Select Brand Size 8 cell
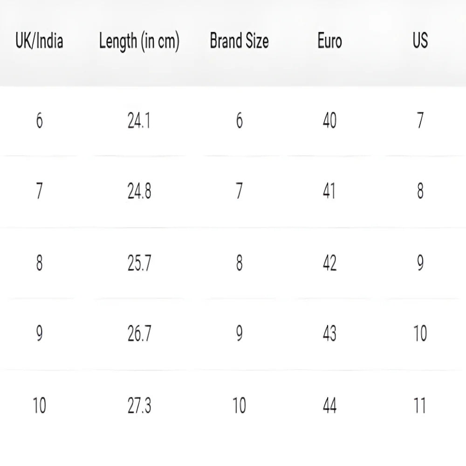 pyautogui.click(x=239, y=263)
